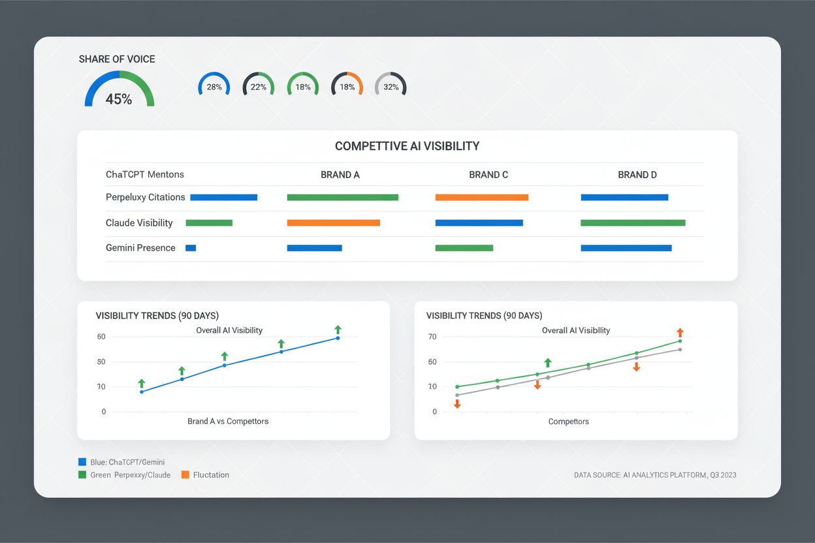Click the green up arrow near 60 on left chart
815x543 pixels.
coord(338,330)
